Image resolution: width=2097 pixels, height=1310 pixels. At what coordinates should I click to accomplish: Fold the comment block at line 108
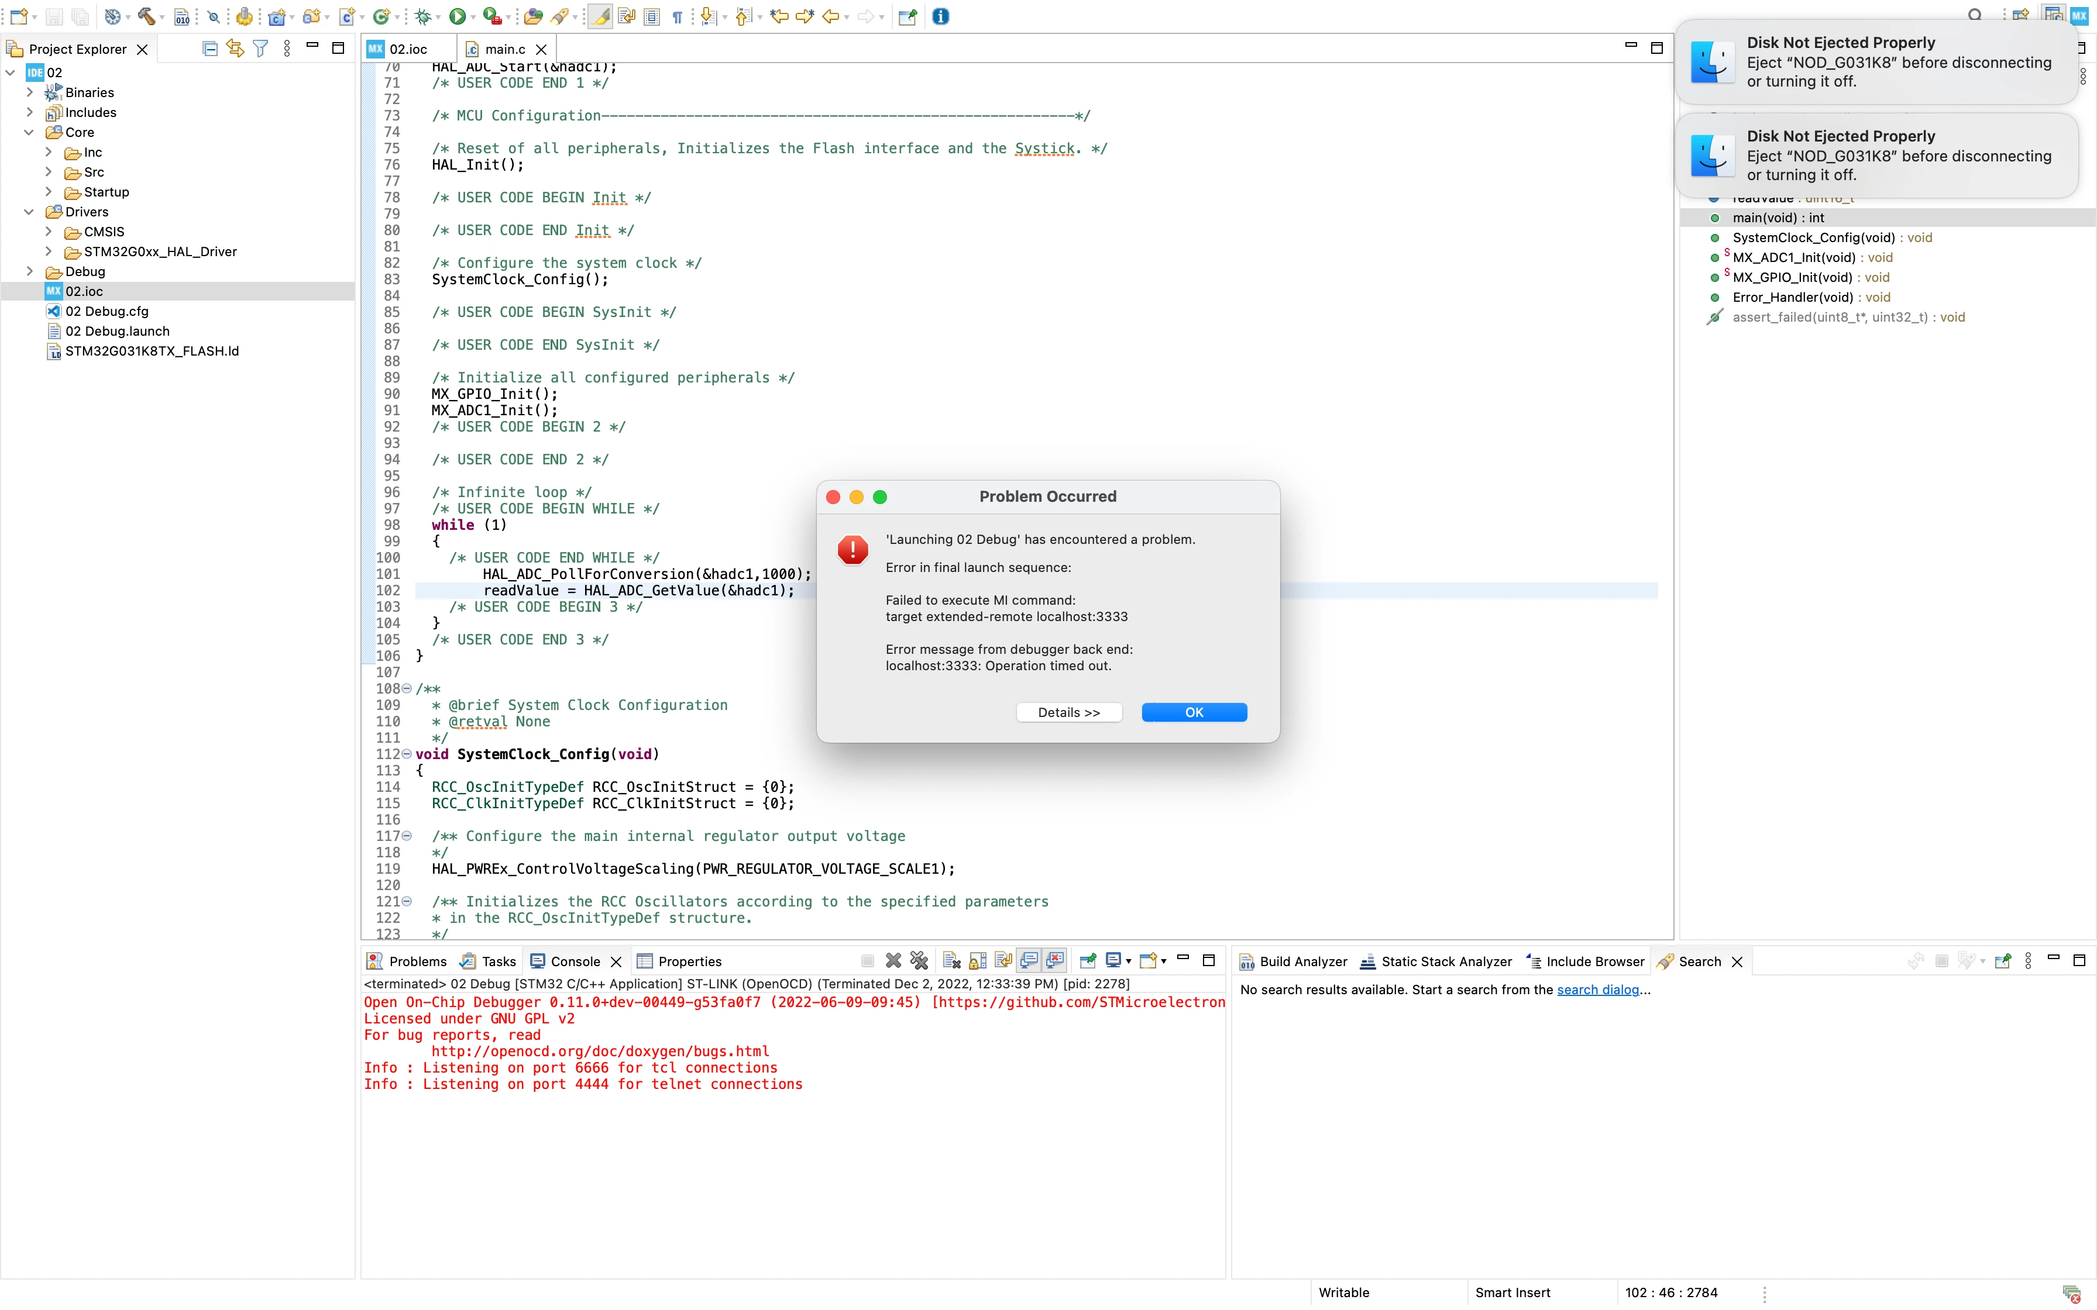point(407,689)
